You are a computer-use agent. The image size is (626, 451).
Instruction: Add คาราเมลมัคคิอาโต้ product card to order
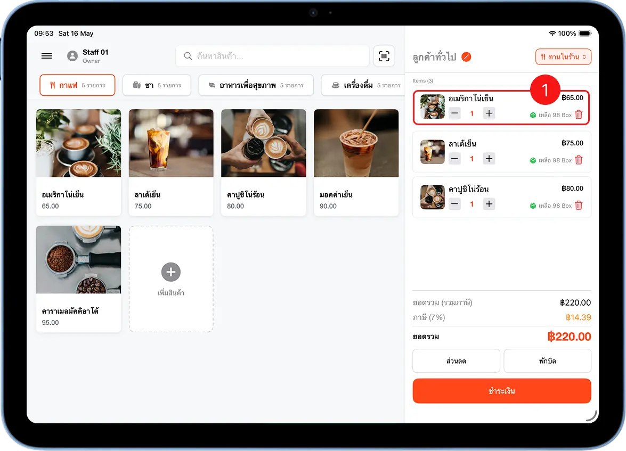(79, 279)
